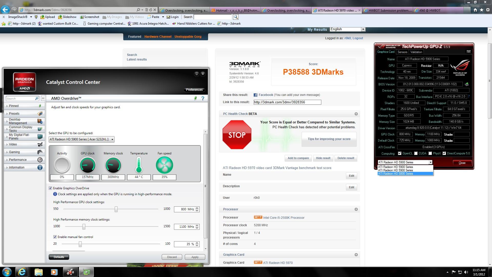Click the GPU clock slider handle

116,209
